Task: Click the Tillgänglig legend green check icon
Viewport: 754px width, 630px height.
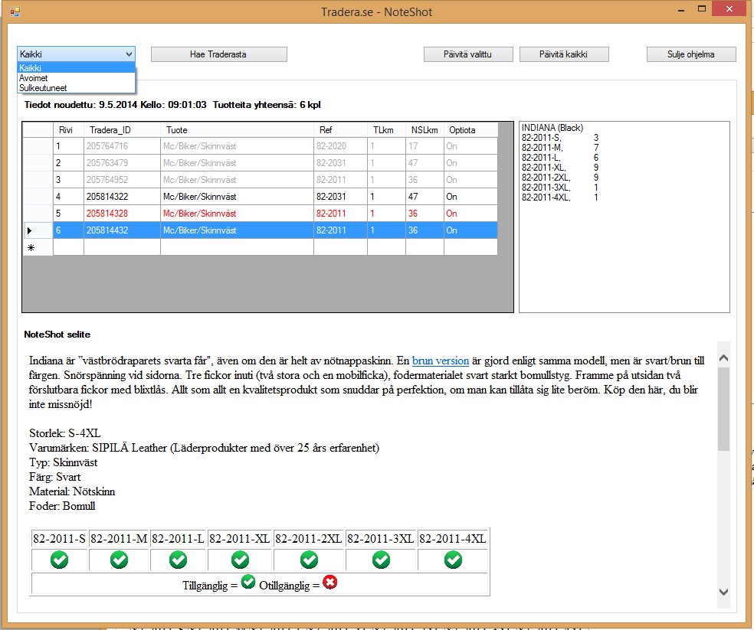Action: coord(248,582)
